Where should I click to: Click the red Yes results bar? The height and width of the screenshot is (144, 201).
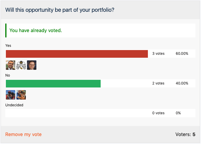point(77,54)
